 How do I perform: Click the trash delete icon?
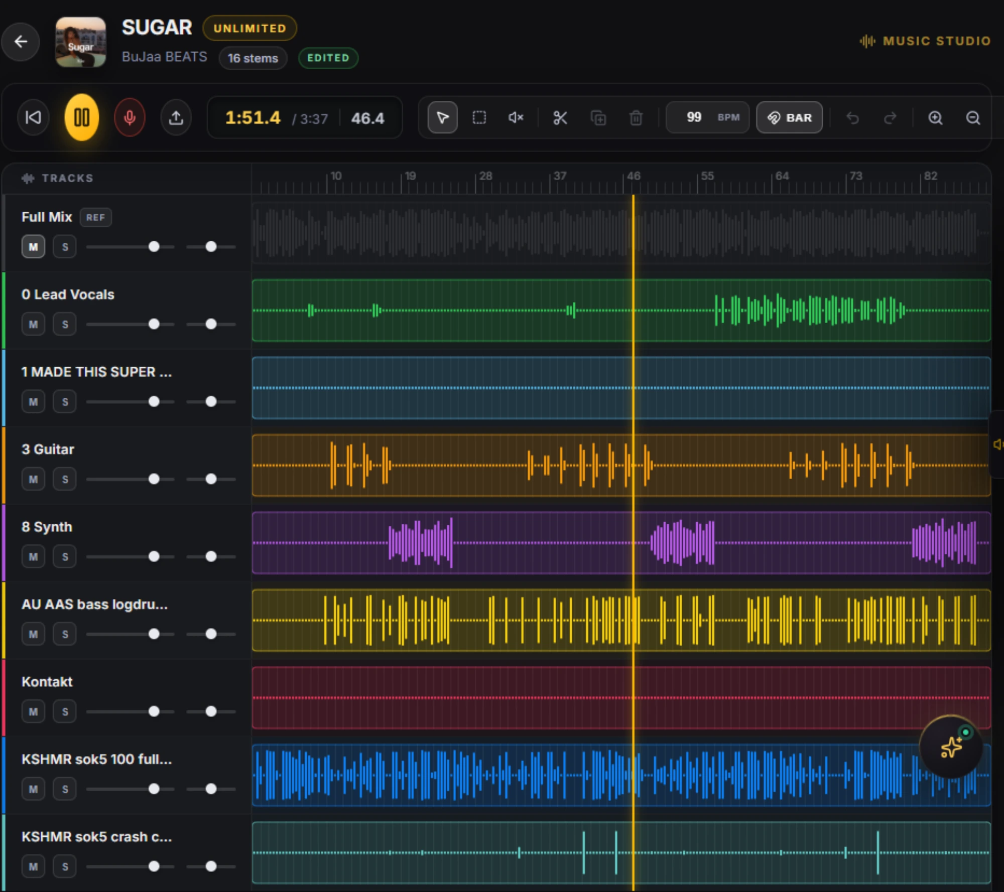636,118
